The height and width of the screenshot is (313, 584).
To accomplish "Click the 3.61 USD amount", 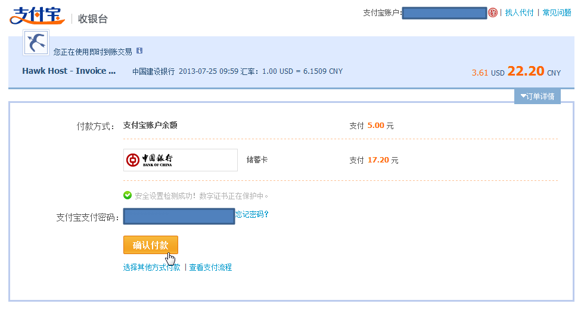I will point(488,73).
